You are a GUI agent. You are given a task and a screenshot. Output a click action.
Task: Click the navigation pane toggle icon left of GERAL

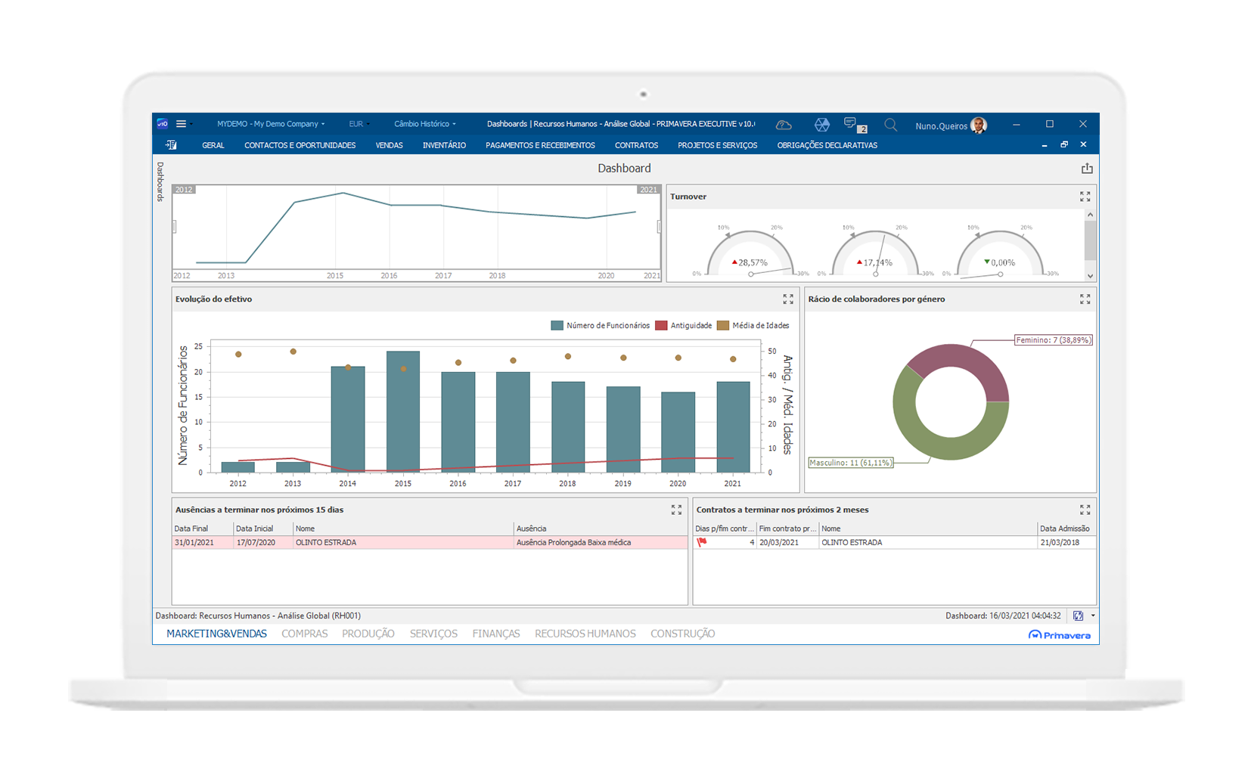click(172, 145)
